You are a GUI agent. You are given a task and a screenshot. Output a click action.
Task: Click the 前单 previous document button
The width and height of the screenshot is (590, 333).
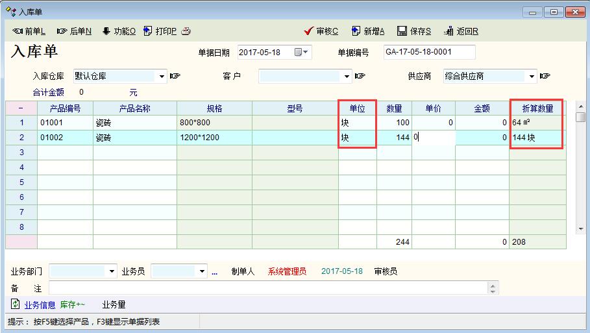click(29, 31)
